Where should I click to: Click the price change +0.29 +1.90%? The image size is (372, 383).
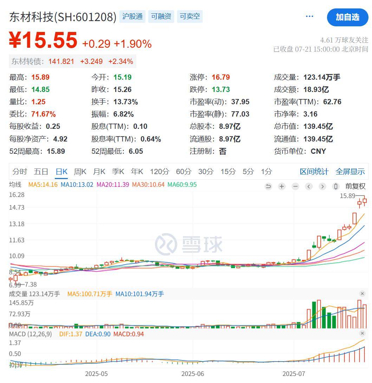coord(117,44)
